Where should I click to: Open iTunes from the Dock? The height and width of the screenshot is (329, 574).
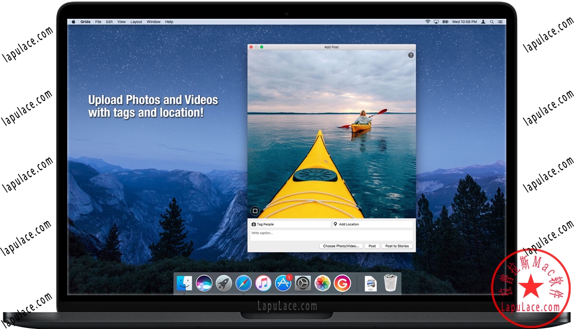263,283
